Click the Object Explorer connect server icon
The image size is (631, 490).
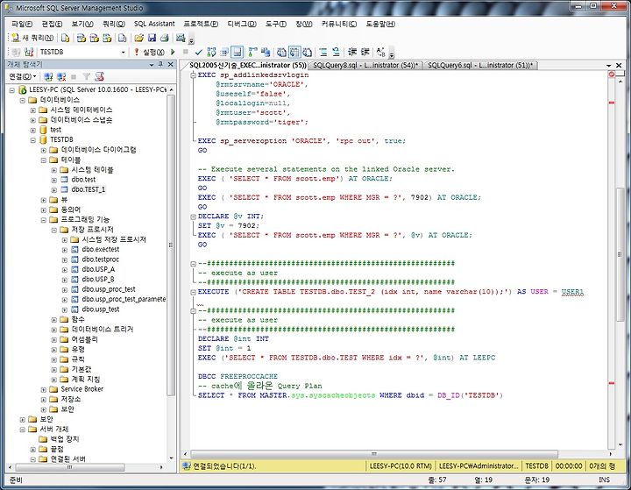tap(48, 76)
